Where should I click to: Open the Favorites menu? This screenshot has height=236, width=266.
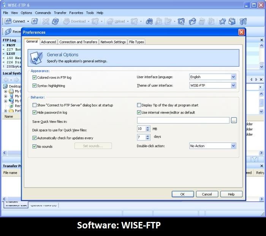click(x=76, y=13)
